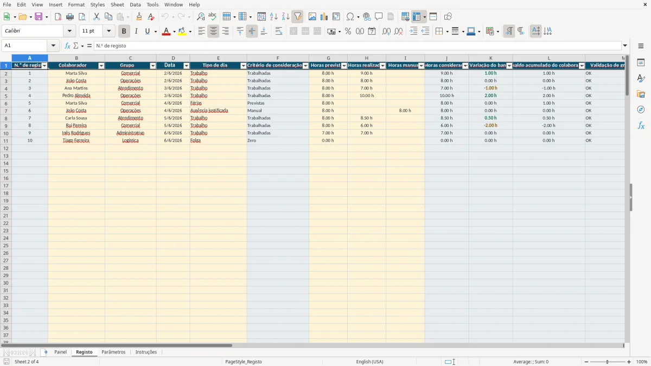Open Find & Replace

coord(201,17)
